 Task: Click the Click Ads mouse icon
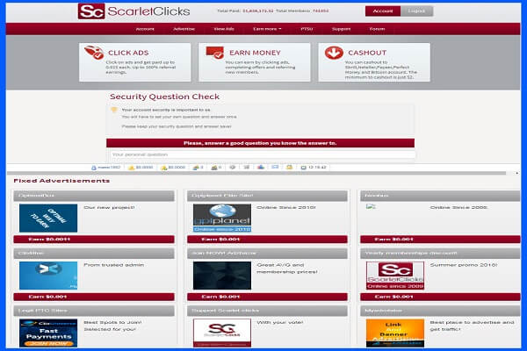coord(93,54)
